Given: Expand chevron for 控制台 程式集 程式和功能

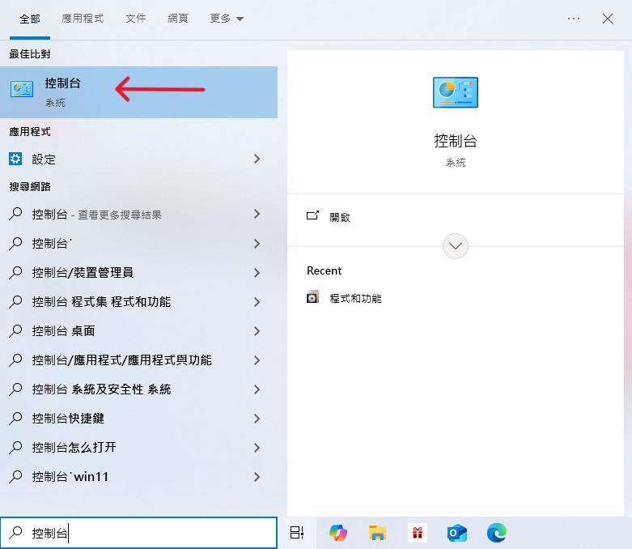Looking at the screenshot, I should (x=257, y=302).
